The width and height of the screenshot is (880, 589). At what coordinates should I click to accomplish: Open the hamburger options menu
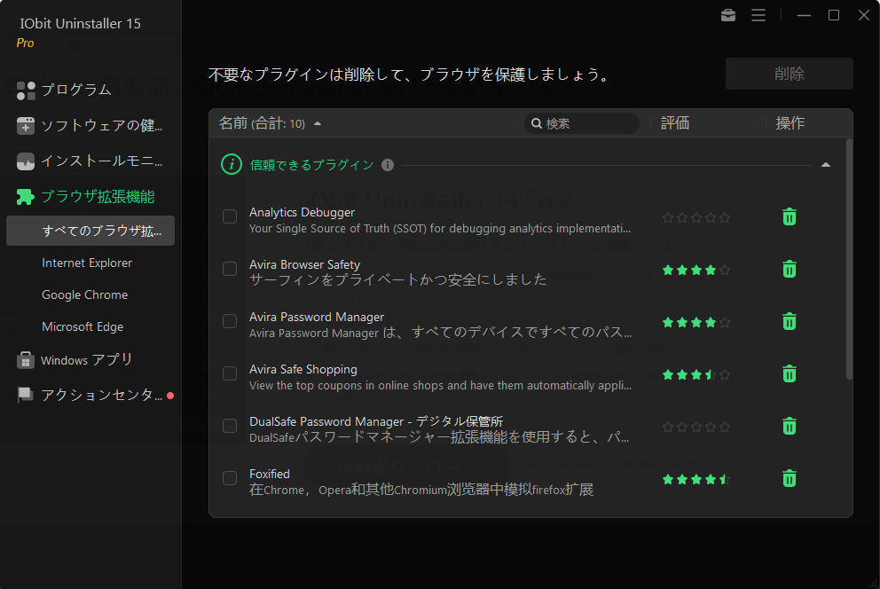click(758, 15)
